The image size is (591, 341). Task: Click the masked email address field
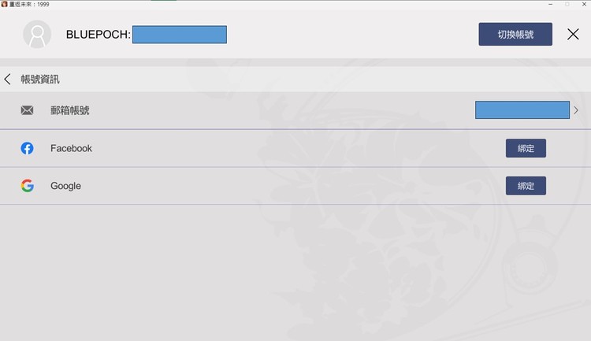point(522,109)
